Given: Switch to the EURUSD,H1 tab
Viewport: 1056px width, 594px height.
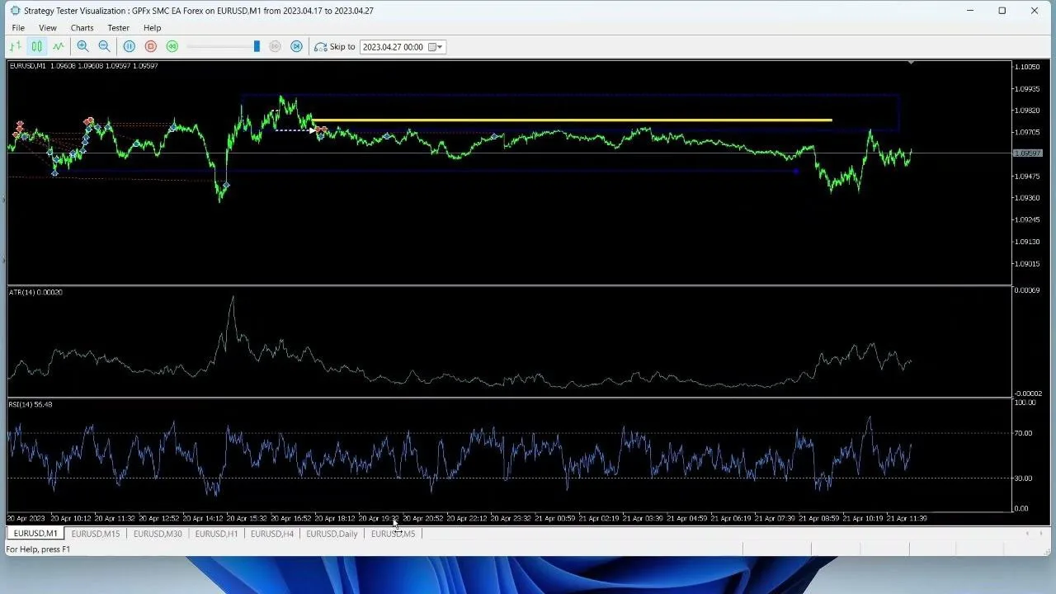Looking at the screenshot, I should 216,534.
